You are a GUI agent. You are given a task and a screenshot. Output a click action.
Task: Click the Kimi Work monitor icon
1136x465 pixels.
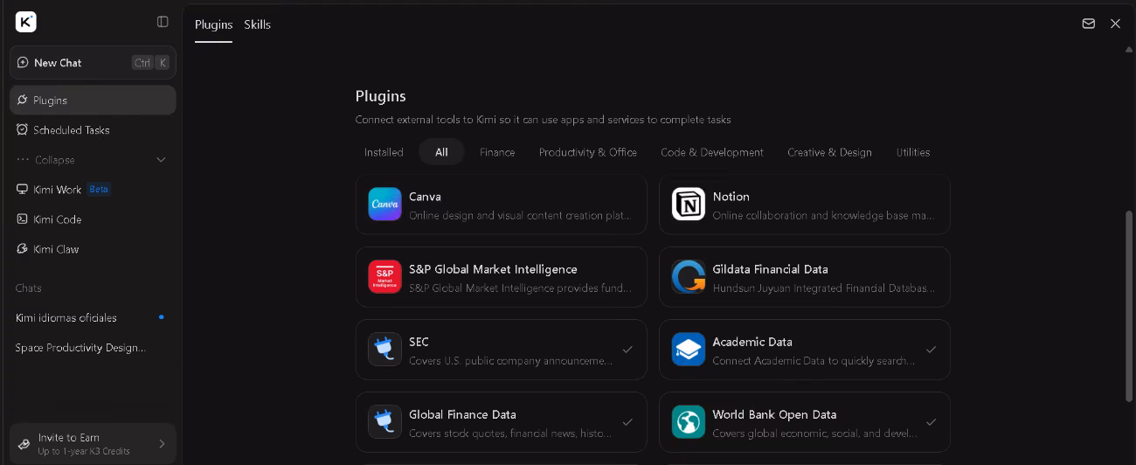pos(23,190)
